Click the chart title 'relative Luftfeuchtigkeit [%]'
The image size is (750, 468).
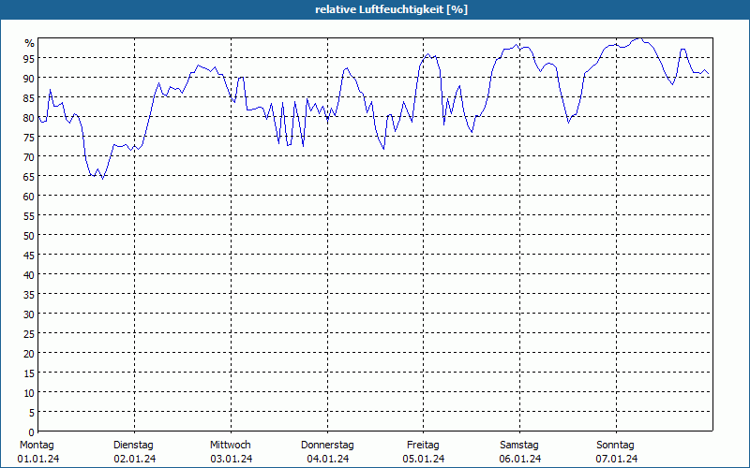tap(391, 9)
